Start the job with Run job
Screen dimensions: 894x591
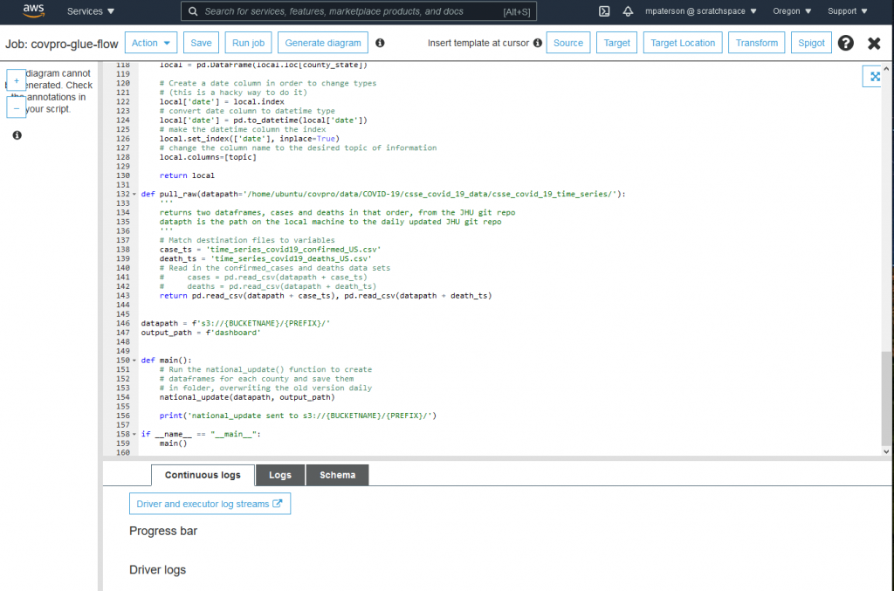click(248, 43)
